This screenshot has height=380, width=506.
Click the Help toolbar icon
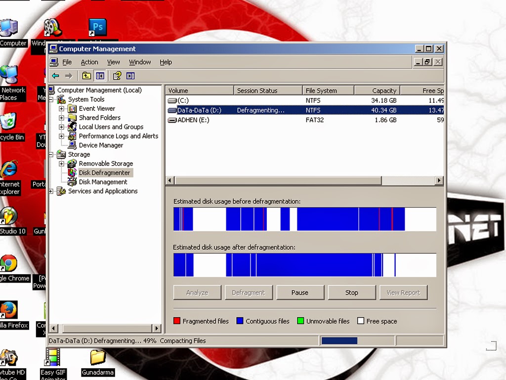coord(117,76)
